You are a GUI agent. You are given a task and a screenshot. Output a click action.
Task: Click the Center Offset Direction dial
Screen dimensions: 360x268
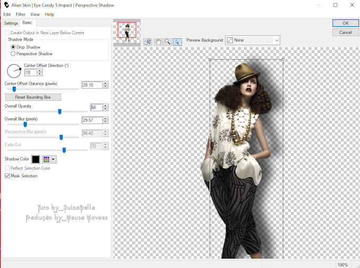pyautogui.click(x=14, y=71)
